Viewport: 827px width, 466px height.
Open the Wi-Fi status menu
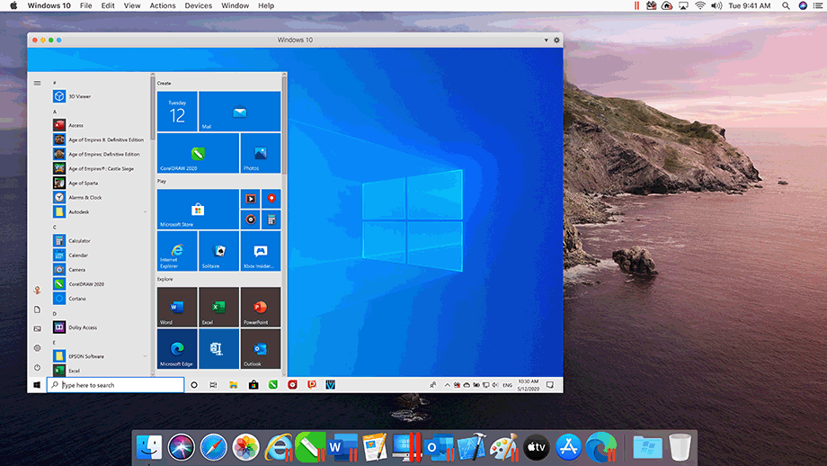[700, 5]
